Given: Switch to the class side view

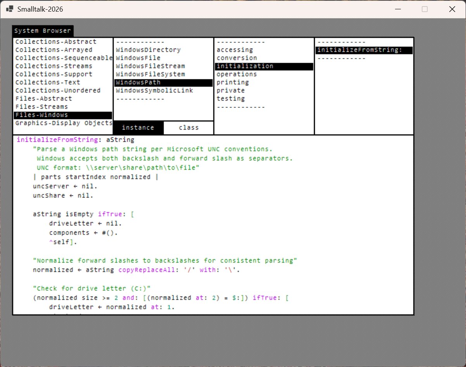Looking at the screenshot, I should point(189,127).
